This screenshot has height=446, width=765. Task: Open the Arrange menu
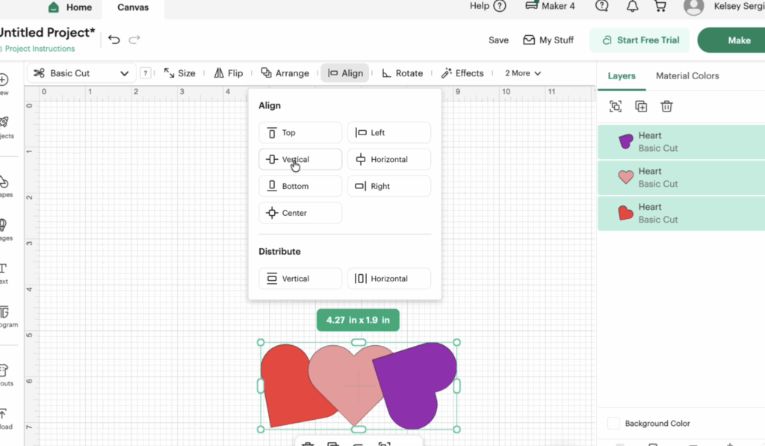(285, 73)
